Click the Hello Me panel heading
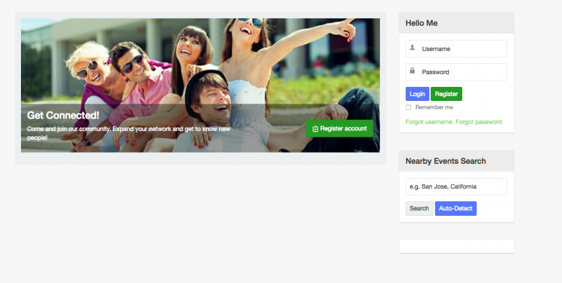This screenshot has width=562, height=283. pos(421,23)
